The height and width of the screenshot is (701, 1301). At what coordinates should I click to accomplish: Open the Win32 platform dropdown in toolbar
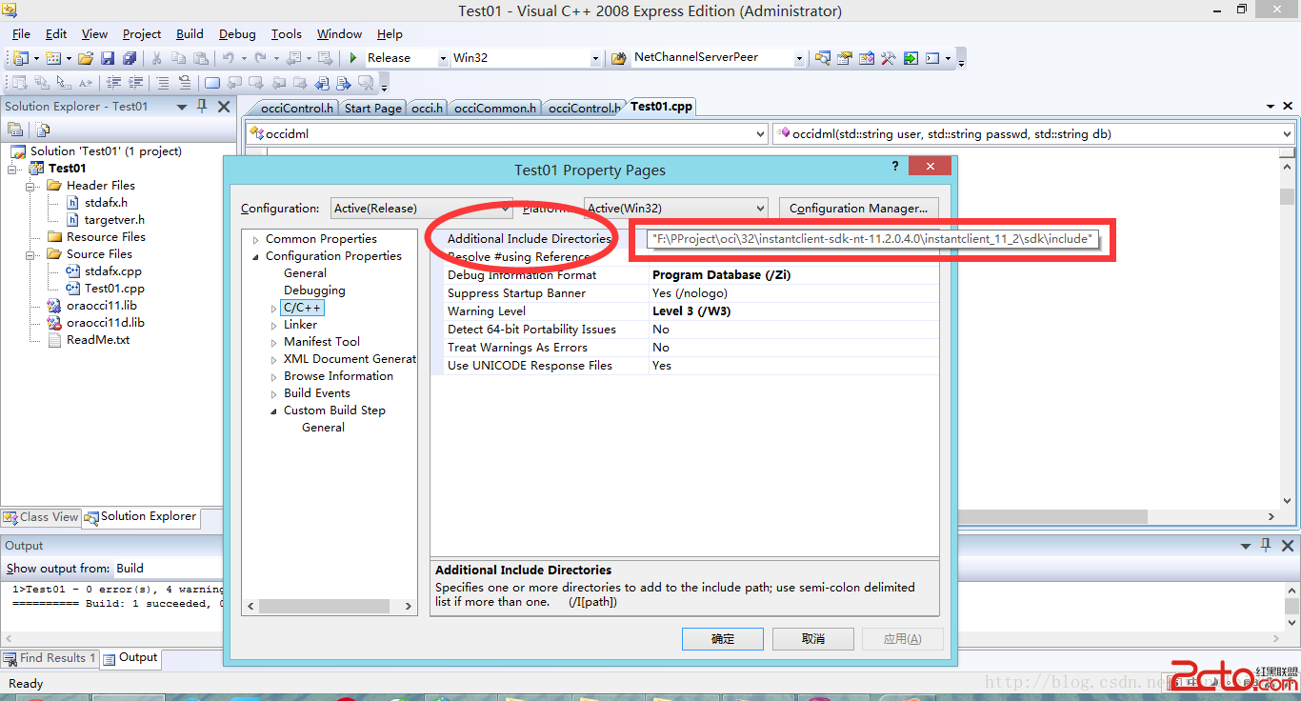pyautogui.click(x=595, y=58)
